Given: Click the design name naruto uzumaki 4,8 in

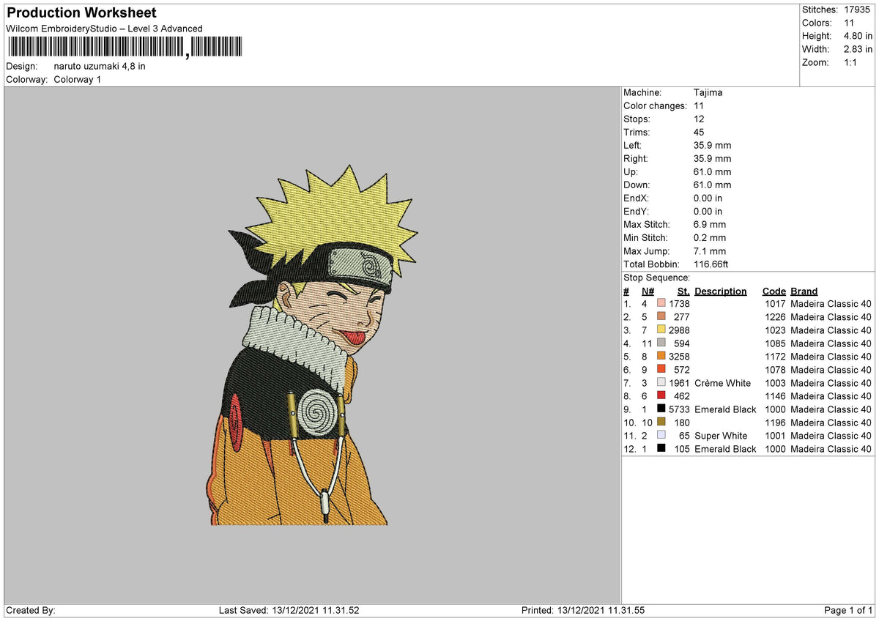Looking at the screenshot, I should (x=100, y=66).
